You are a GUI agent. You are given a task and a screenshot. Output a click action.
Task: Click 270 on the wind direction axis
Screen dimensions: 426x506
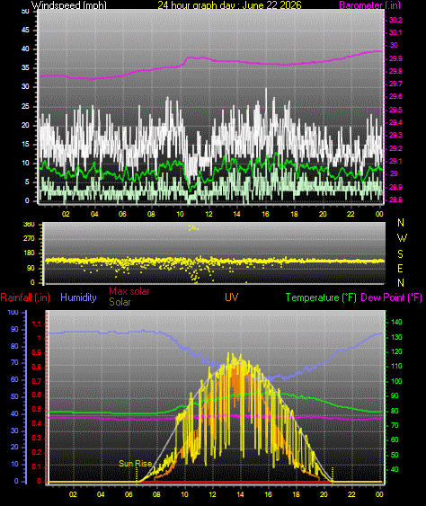(29, 239)
